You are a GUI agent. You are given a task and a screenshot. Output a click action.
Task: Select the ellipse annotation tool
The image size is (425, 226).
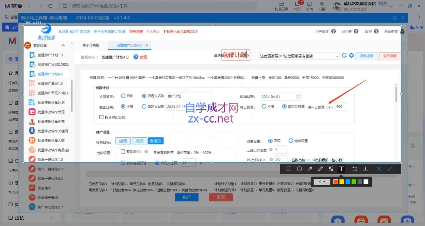[299, 169]
